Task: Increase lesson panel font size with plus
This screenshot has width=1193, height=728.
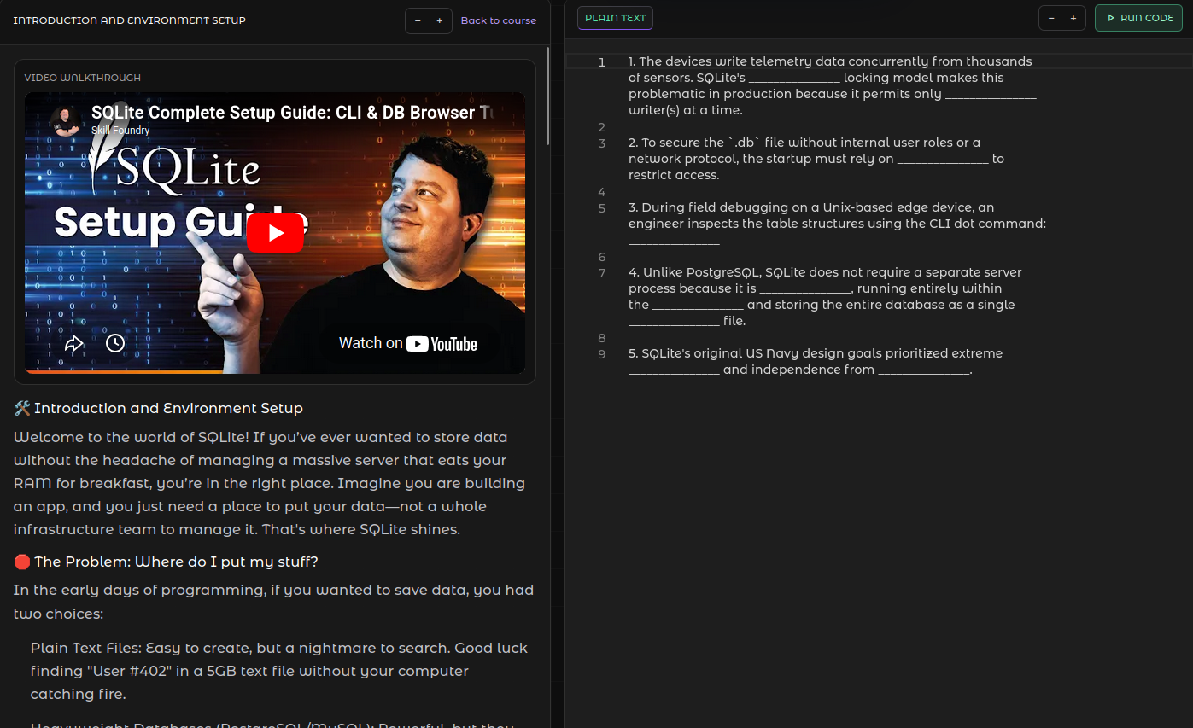Action: (440, 20)
